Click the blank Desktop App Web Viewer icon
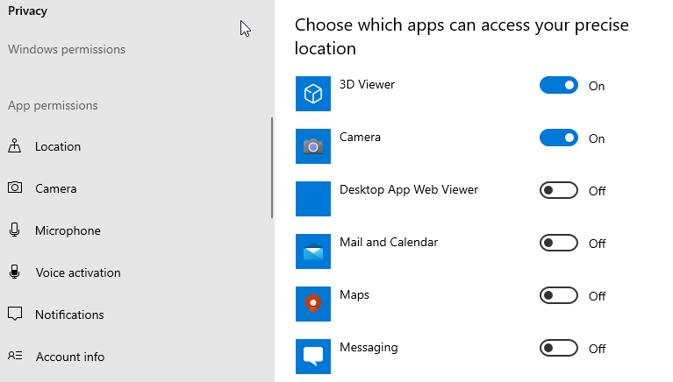 (x=313, y=199)
